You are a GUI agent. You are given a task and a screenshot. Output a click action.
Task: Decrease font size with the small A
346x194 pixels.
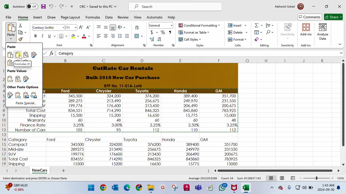(x=88, y=27)
